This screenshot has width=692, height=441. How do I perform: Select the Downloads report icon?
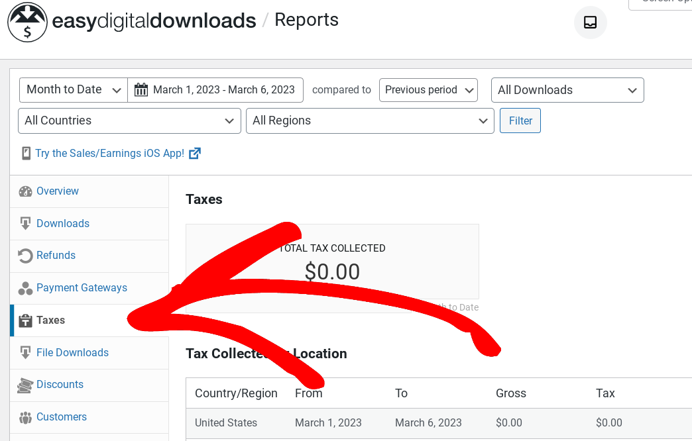25,223
